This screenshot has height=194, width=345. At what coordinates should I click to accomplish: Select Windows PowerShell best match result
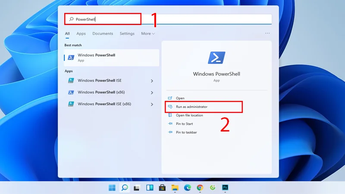click(111, 58)
